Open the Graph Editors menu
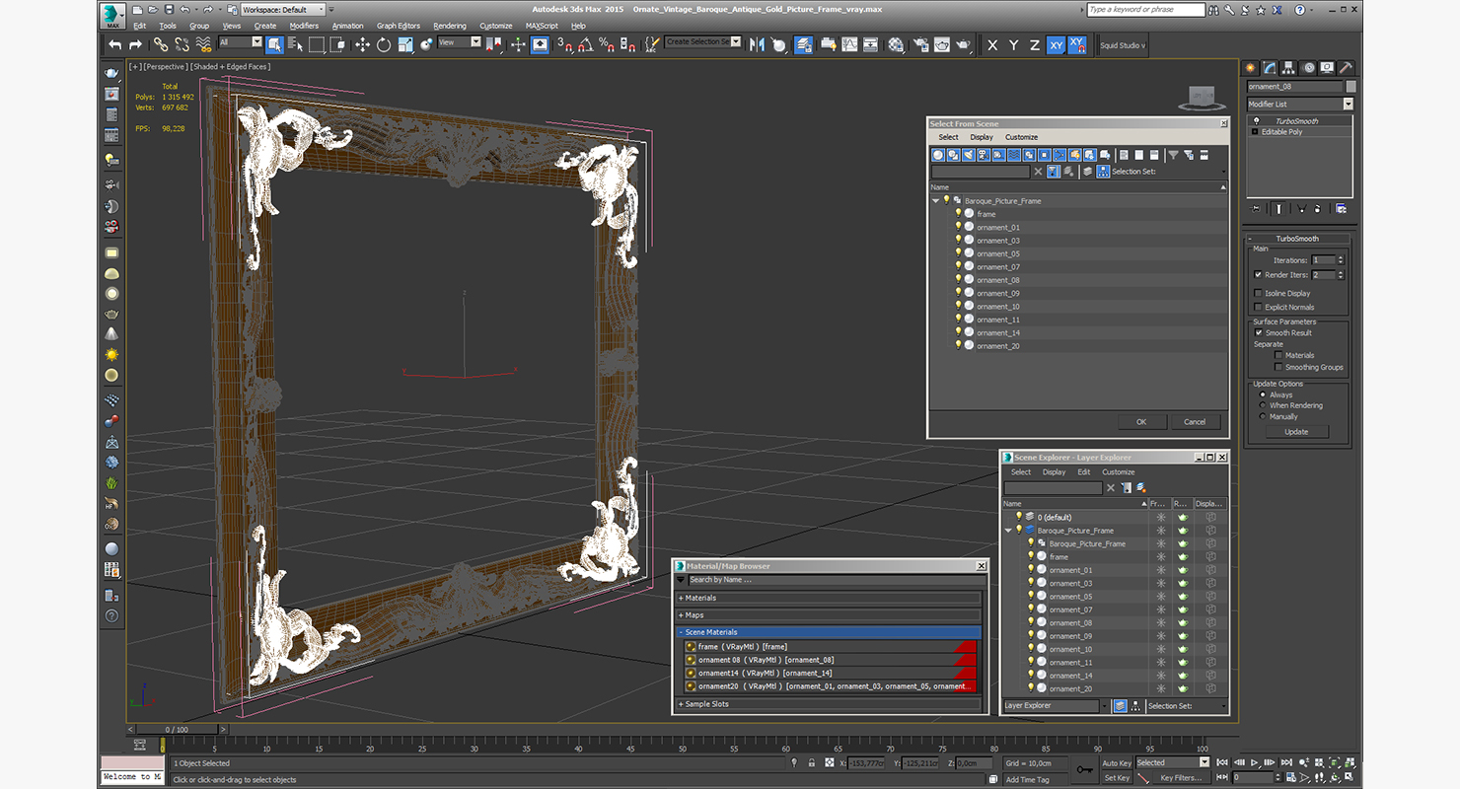 click(399, 26)
